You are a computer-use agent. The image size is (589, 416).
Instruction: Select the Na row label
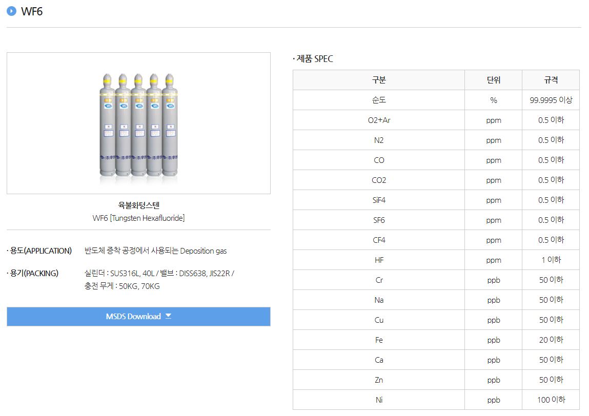[379, 300]
